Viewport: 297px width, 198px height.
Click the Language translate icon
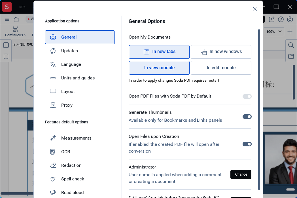(53, 64)
